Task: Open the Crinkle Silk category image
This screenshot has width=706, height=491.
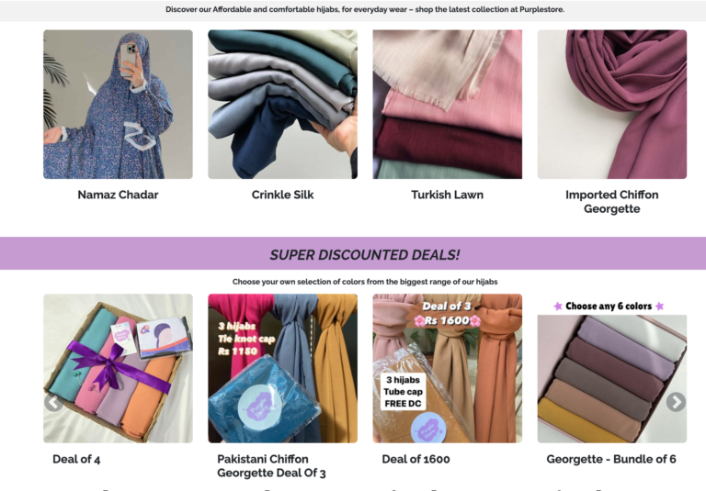Action: pyautogui.click(x=283, y=105)
